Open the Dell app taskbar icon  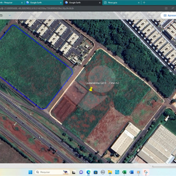pos(103,172)
